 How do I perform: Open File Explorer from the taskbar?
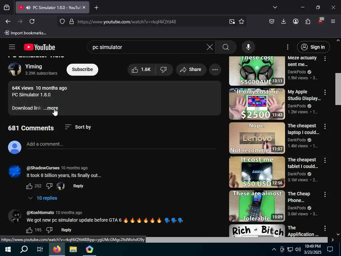click(x=73, y=249)
